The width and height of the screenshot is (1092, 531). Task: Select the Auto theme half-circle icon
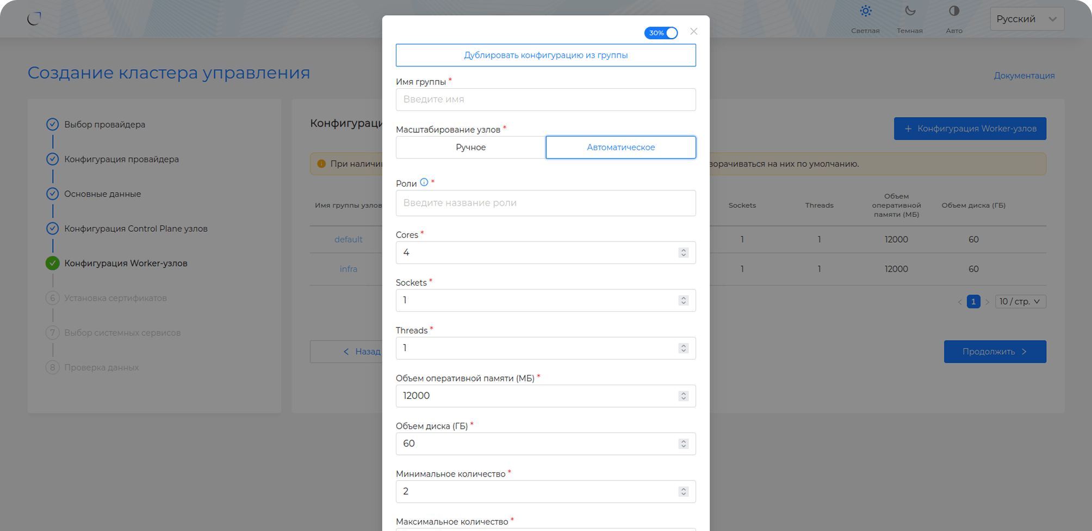click(x=954, y=11)
